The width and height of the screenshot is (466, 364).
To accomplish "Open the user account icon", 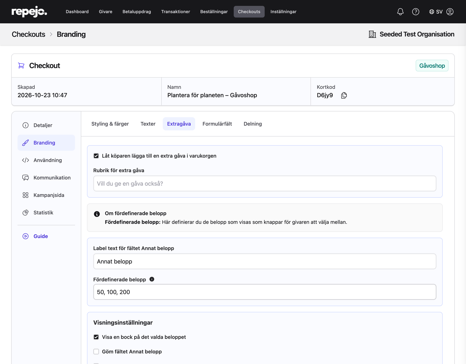I will tap(450, 12).
